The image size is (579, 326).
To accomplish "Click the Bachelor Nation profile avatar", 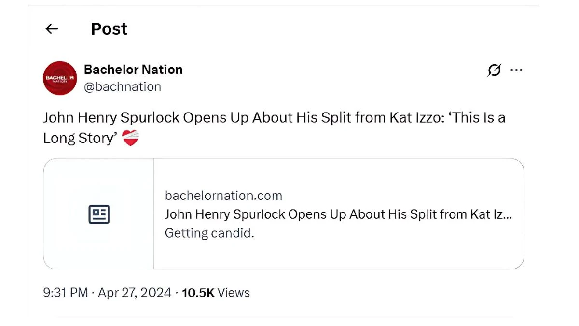I will point(59,78).
